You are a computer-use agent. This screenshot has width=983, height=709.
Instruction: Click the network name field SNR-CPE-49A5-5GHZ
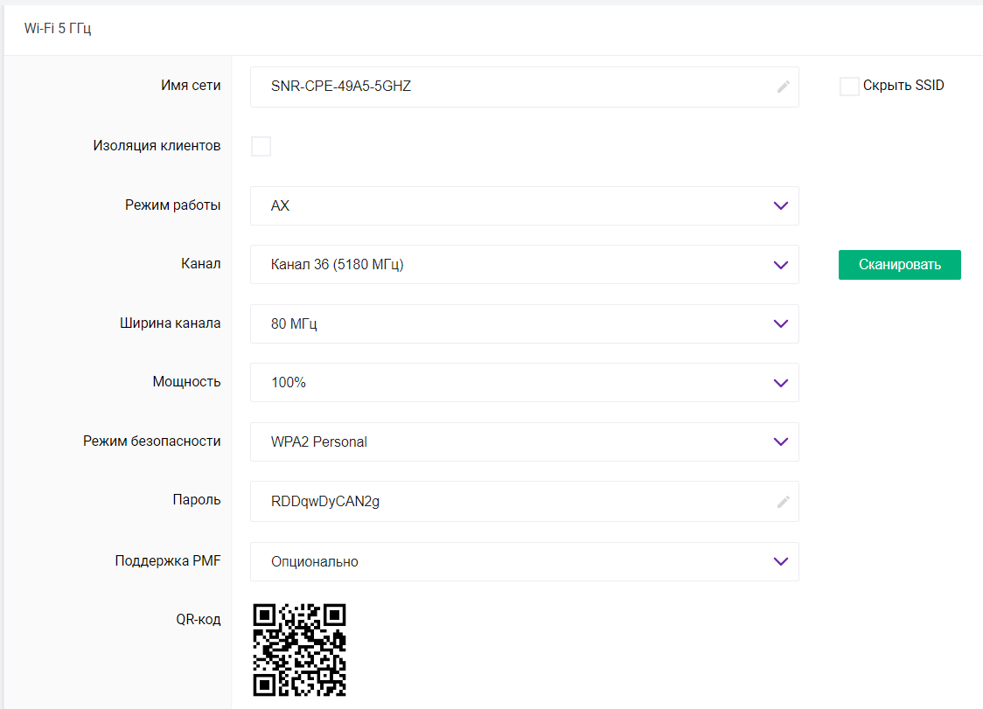[524, 87]
